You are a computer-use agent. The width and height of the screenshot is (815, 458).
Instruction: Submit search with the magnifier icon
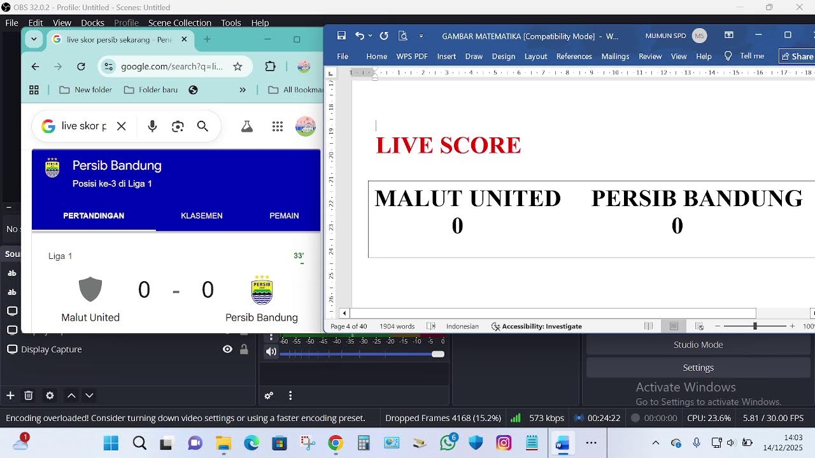tap(202, 126)
